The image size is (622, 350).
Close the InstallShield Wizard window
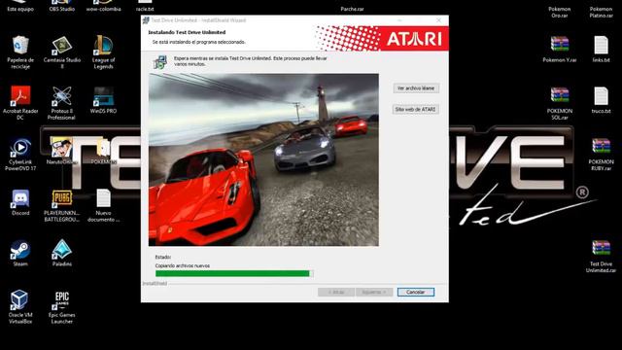point(438,20)
